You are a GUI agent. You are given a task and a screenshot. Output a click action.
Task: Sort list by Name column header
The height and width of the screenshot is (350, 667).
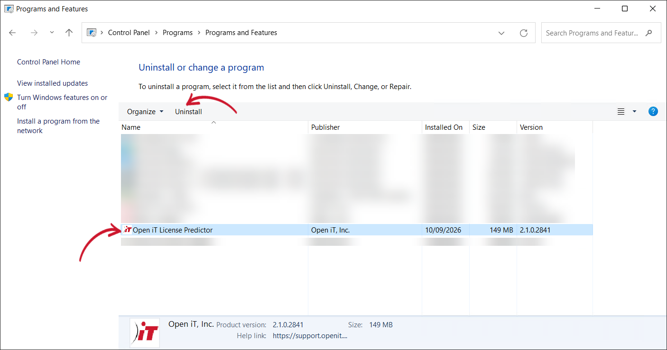(213, 127)
